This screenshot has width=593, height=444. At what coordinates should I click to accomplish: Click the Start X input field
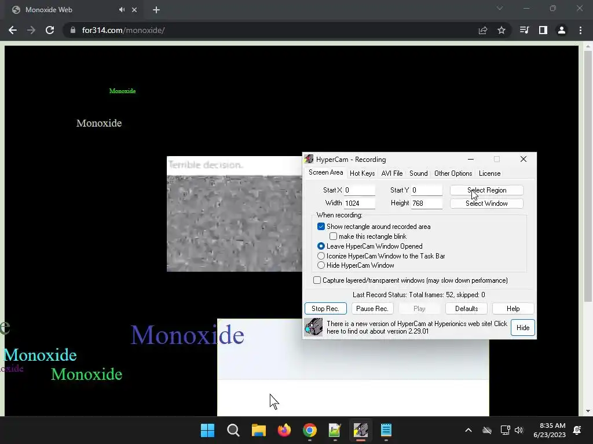tap(359, 190)
